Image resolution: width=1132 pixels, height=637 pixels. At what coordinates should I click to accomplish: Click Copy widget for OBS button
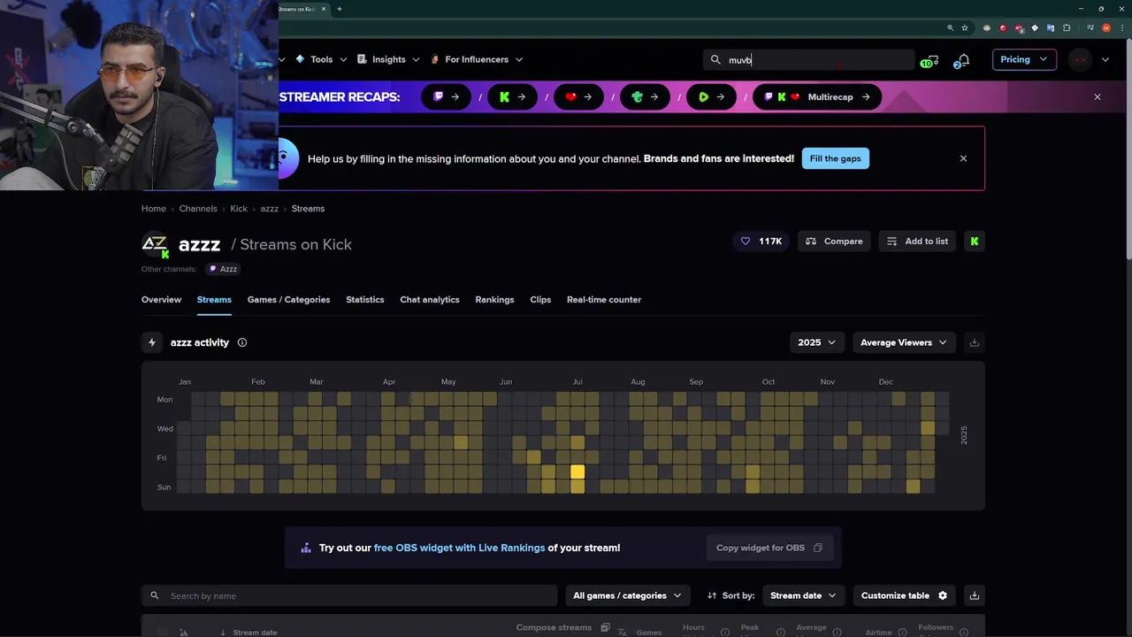[769, 548]
